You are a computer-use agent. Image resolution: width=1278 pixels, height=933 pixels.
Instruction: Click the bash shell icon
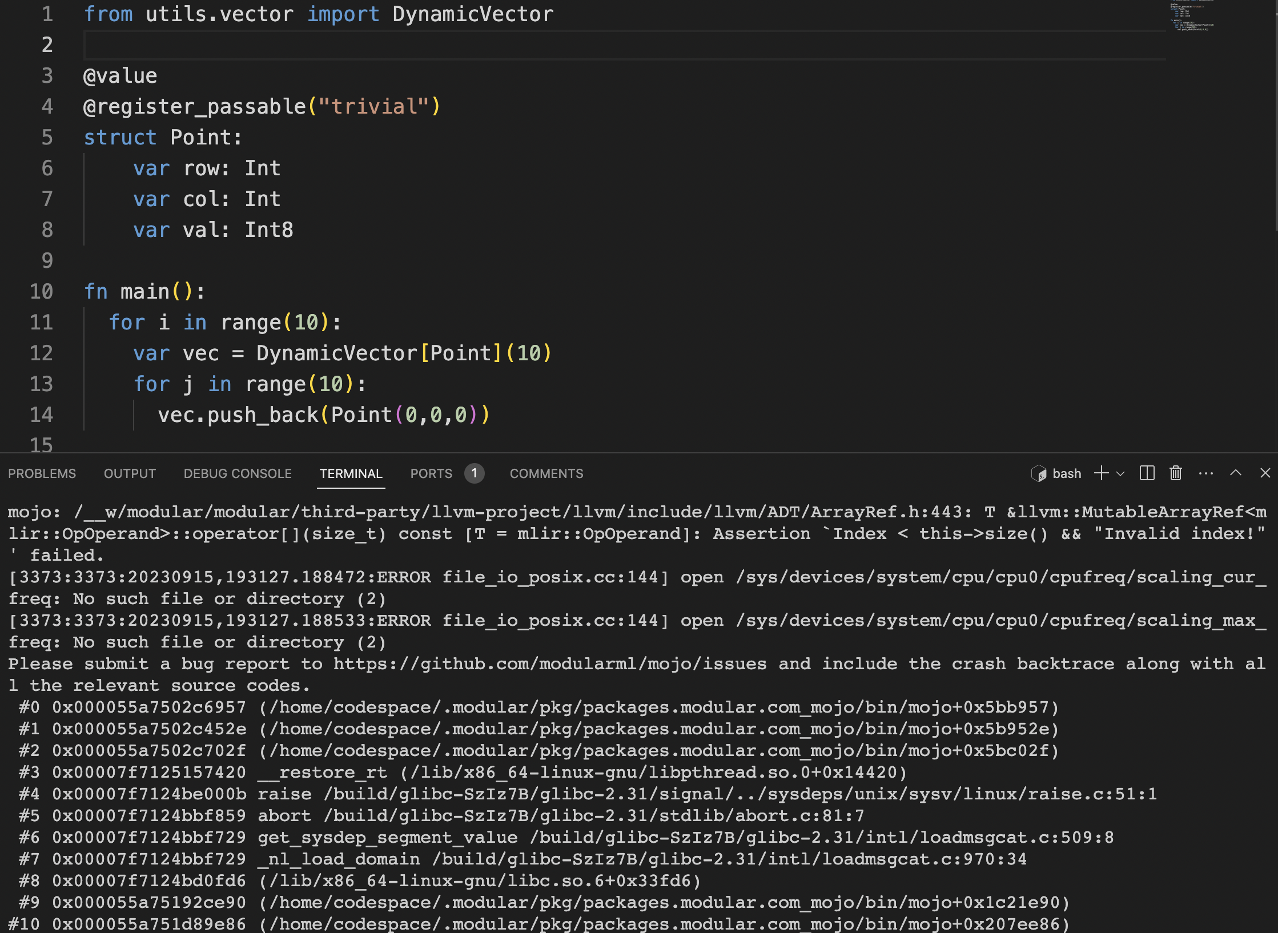pyautogui.click(x=1038, y=473)
